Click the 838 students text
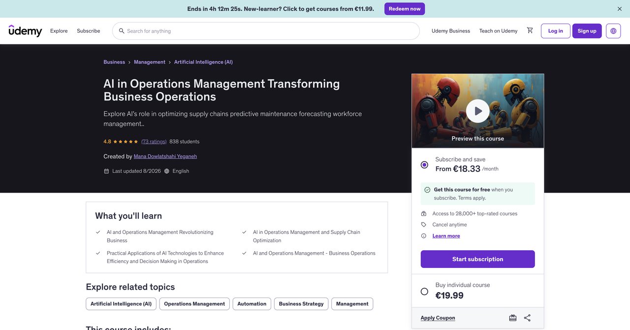630x330 pixels. coord(185,141)
